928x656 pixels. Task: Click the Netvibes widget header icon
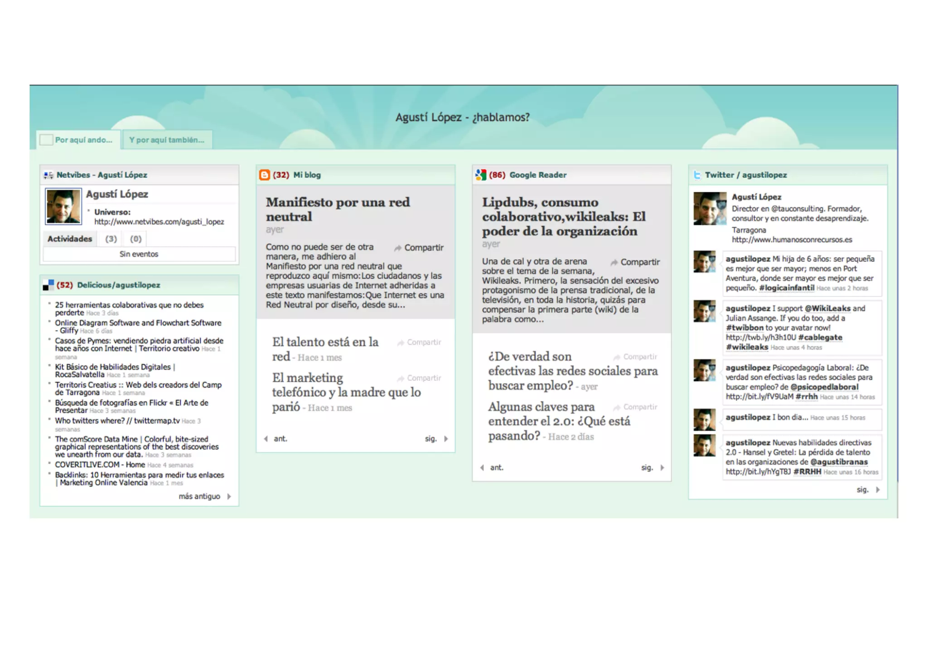click(48, 175)
